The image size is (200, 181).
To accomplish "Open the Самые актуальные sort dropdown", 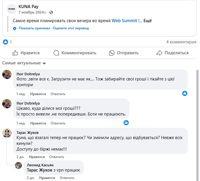I will coord(24,63).
